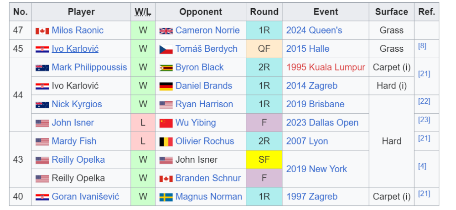The height and width of the screenshot is (210, 456).
Task: Open reference footnote [8]
Action: click(x=422, y=46)
